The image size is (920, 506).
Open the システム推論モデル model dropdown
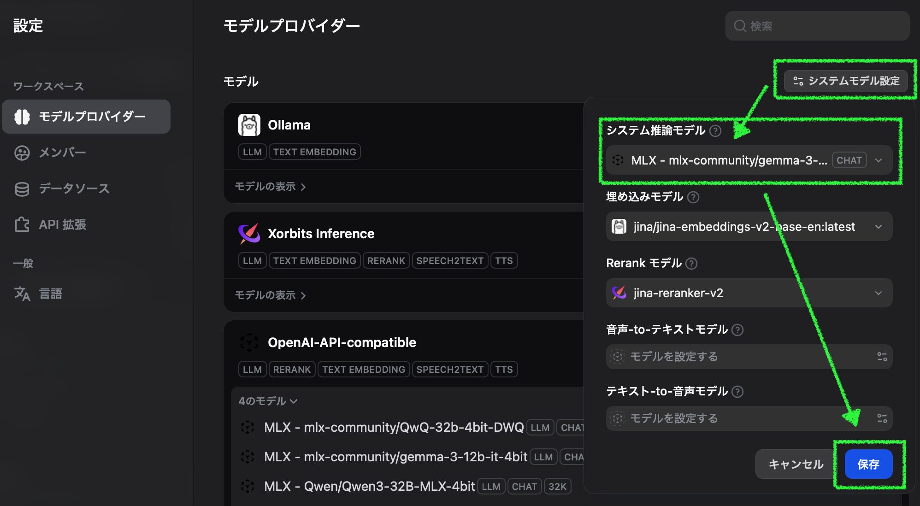click(x=879, y=160)
